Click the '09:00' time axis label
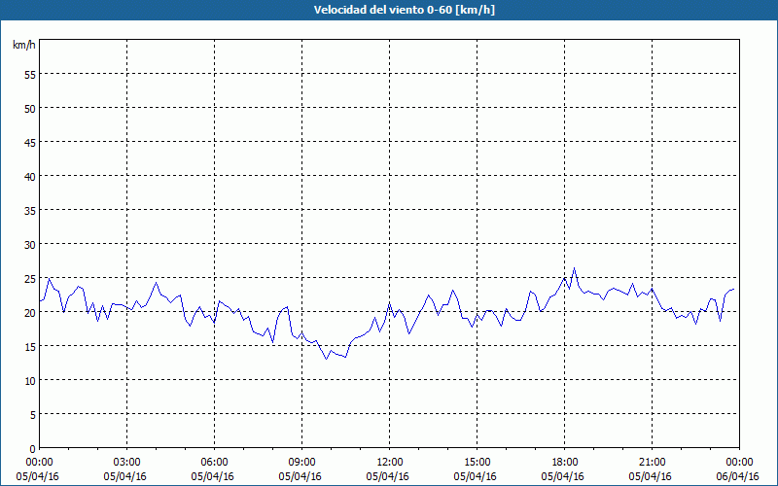Image resolution: width=778 pixels, height=486 pixels. [301, 463]
